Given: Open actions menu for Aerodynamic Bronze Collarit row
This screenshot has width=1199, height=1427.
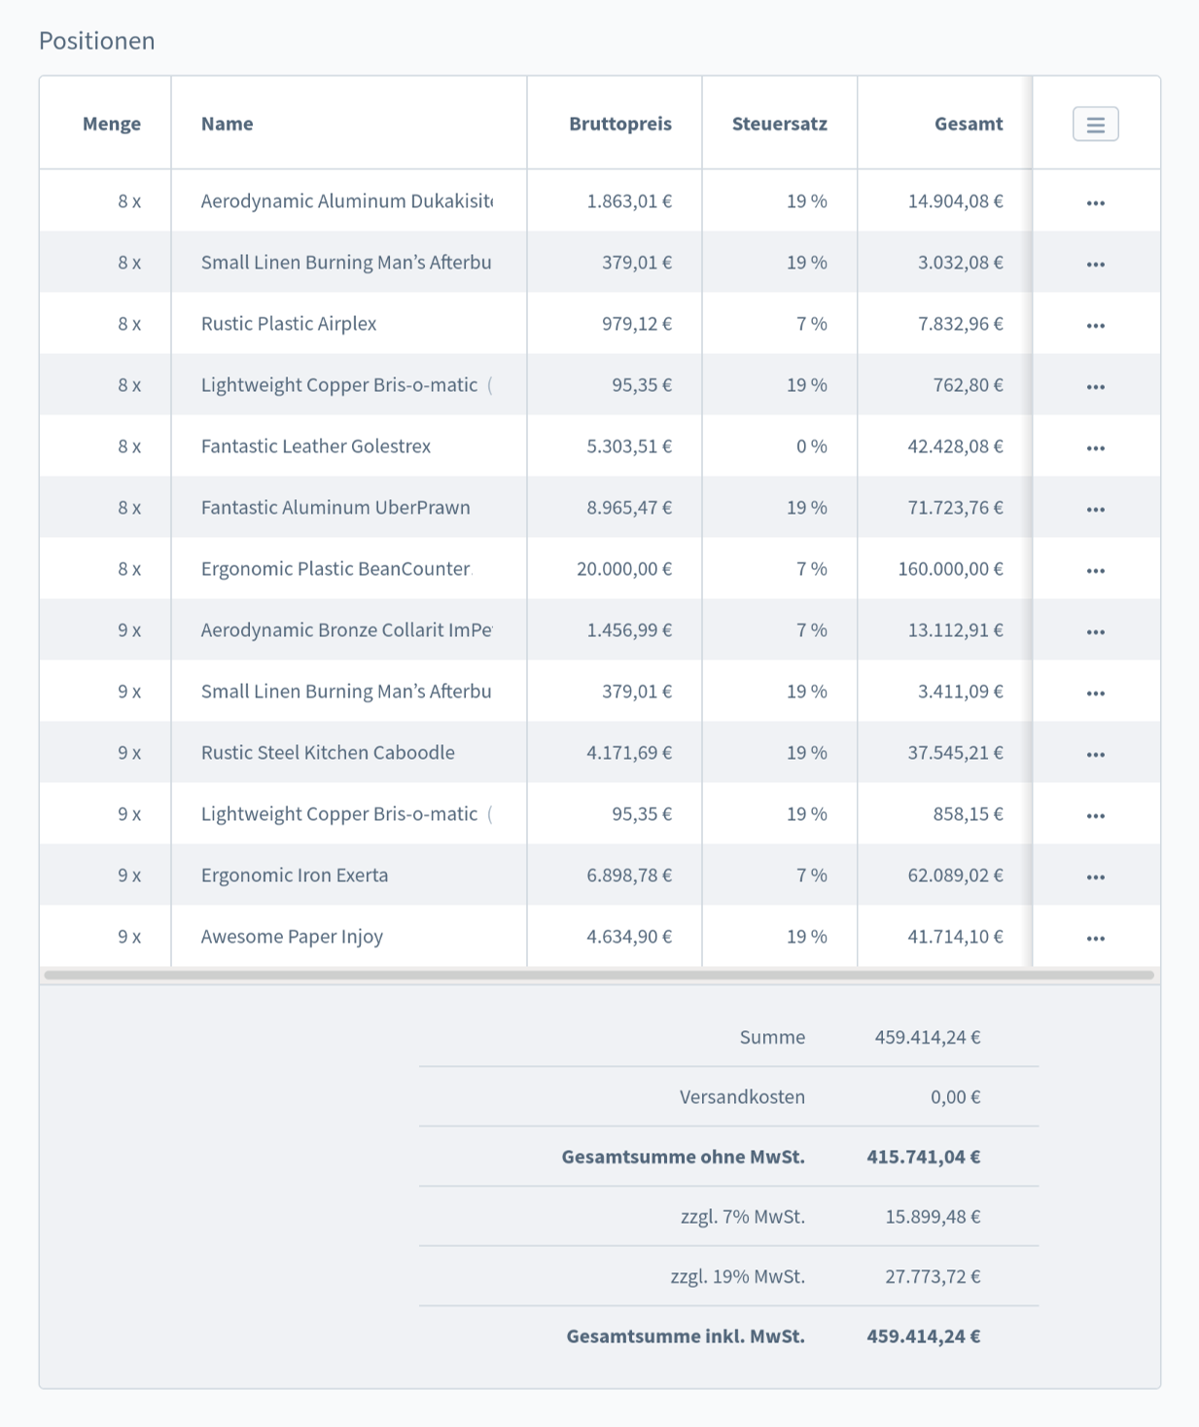Looking at the screenshot, I should [1095, 631].
